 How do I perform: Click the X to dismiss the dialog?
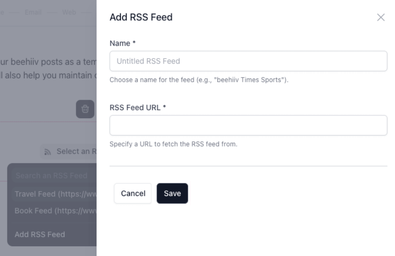click(381, 18)
